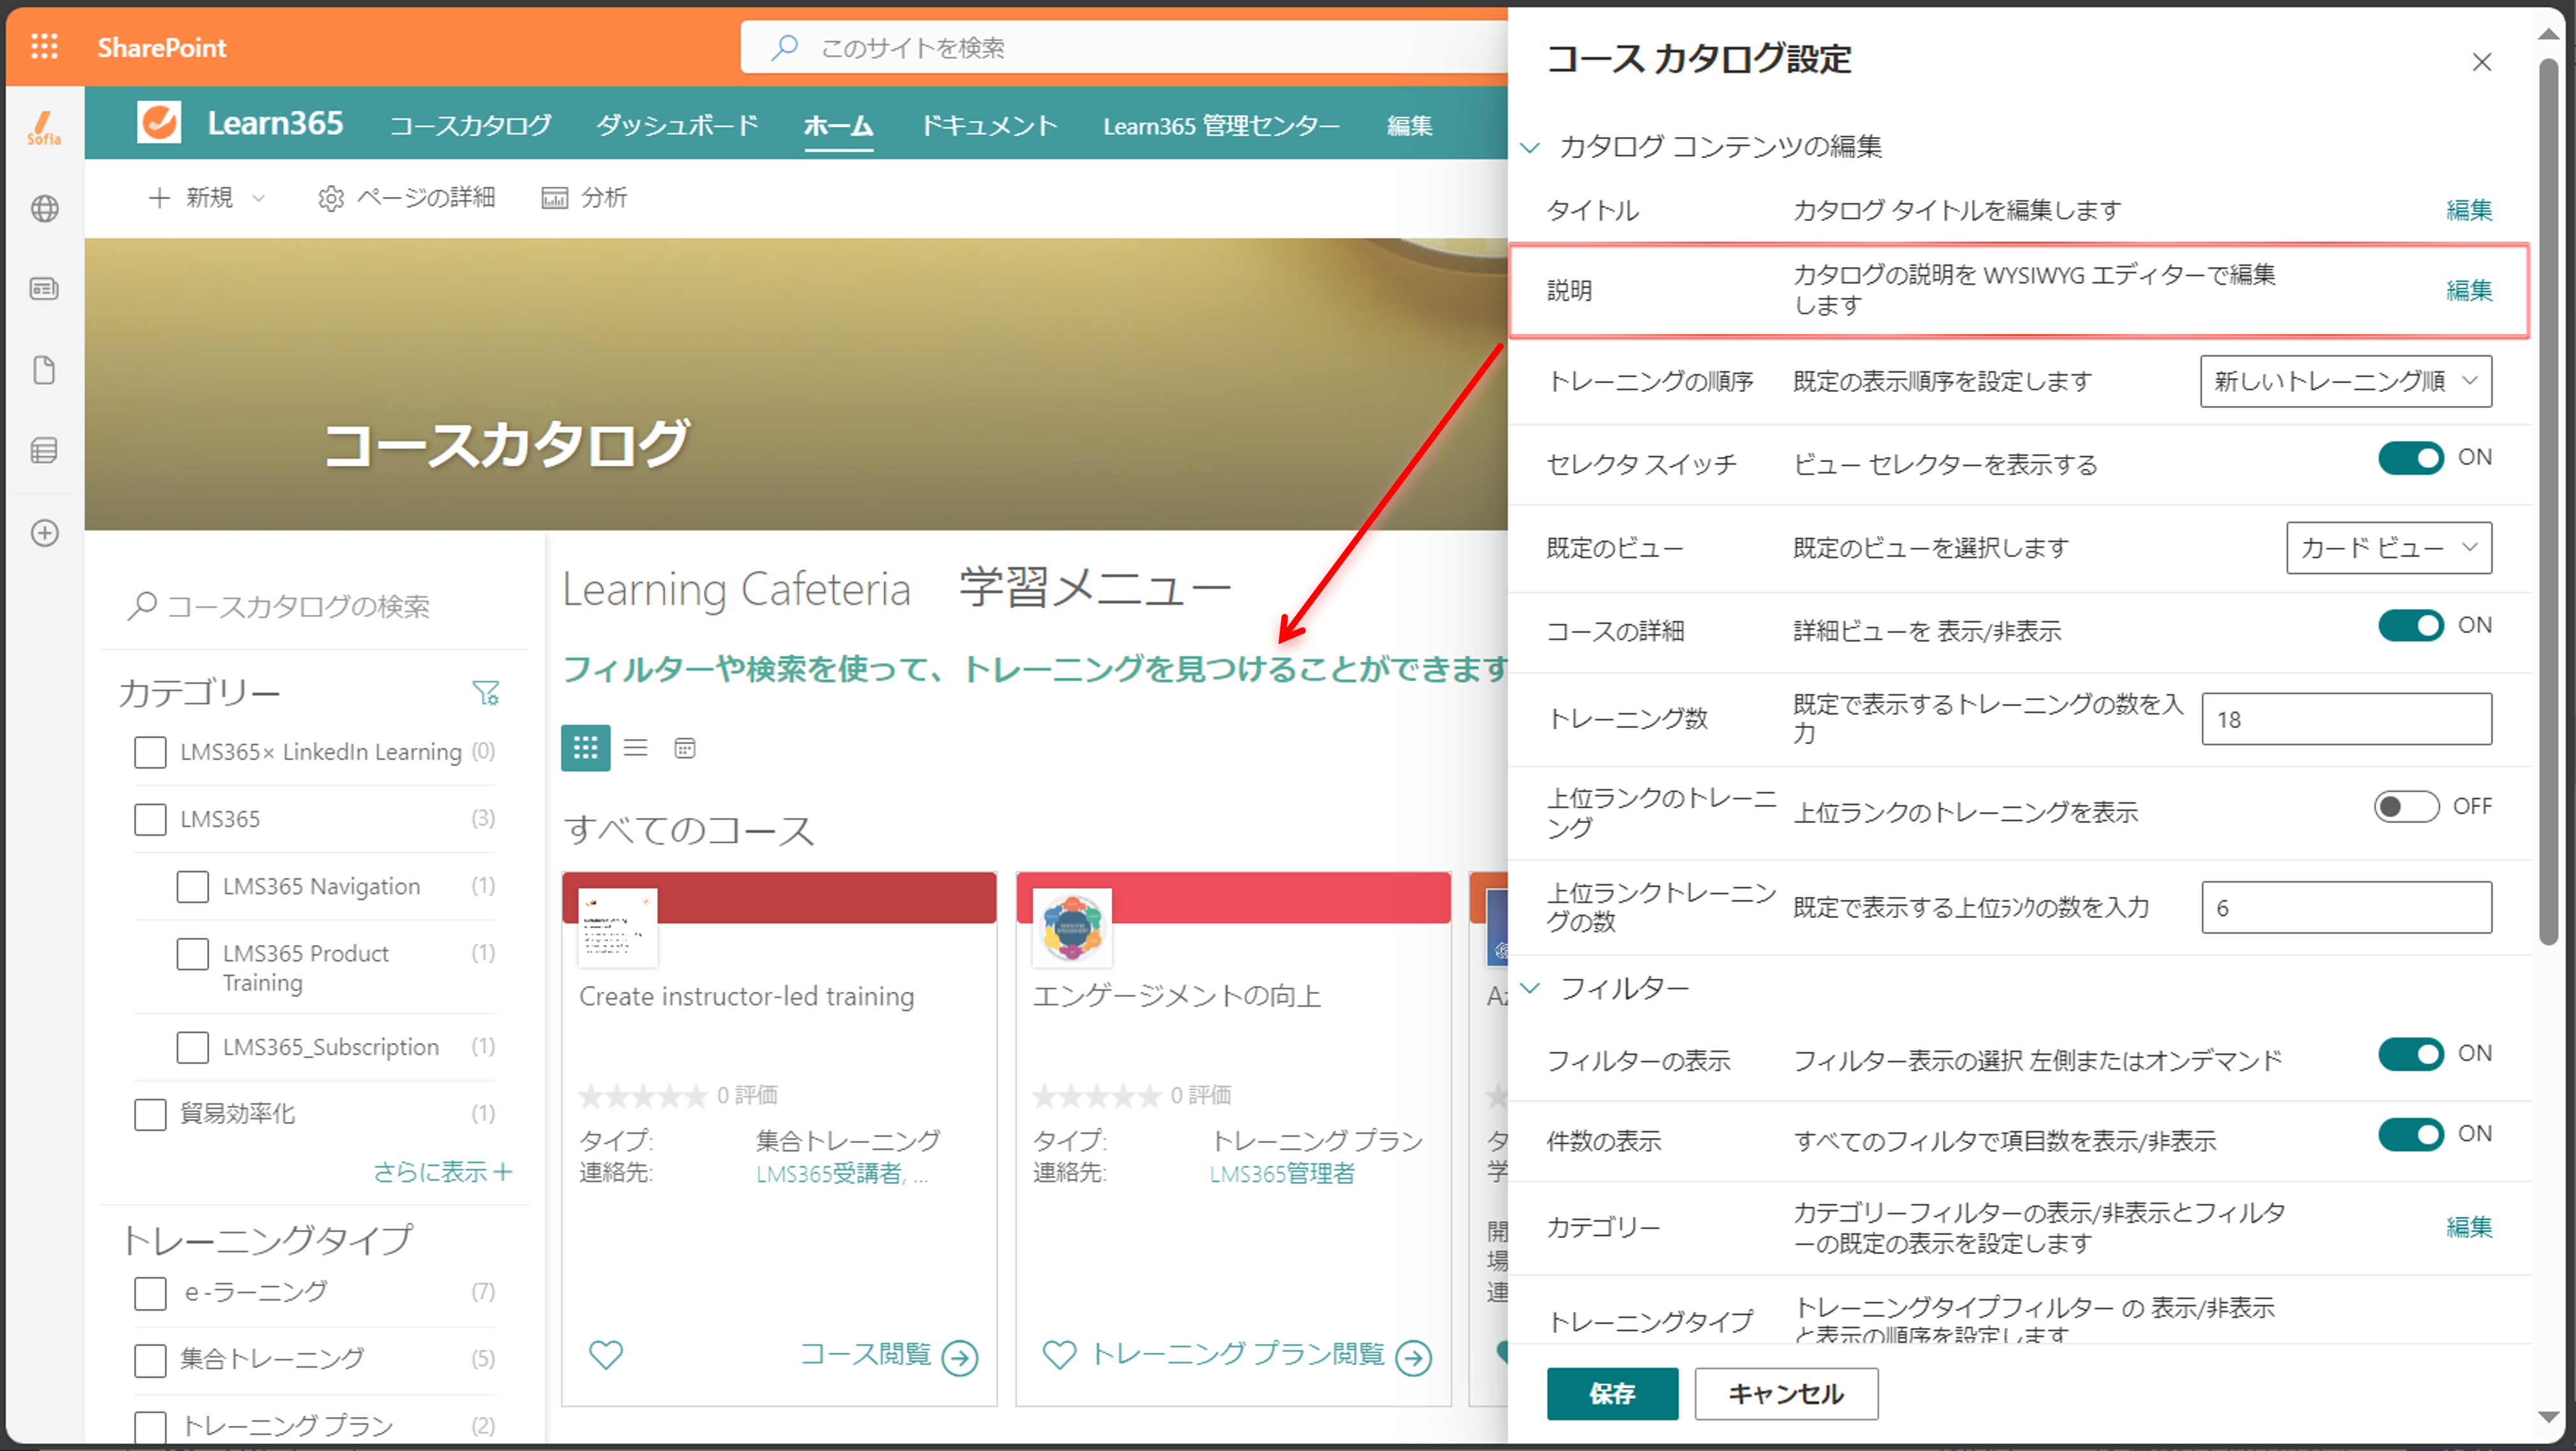2576x1451 pixels.
Task: Click 編集 link for カテゴリー filter row
Action: [2469, 1227]
